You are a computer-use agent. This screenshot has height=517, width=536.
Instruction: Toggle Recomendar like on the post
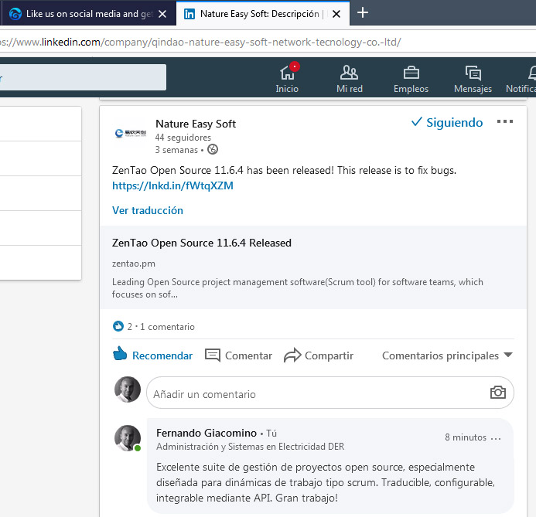point(152,355)
